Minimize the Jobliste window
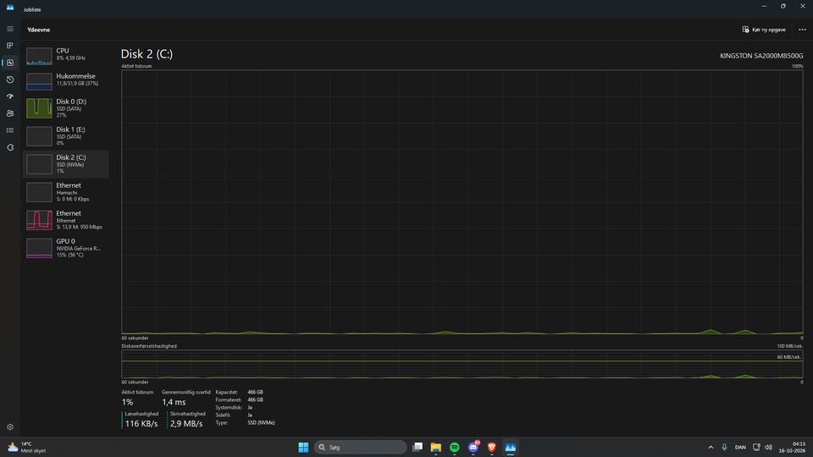 764,6
